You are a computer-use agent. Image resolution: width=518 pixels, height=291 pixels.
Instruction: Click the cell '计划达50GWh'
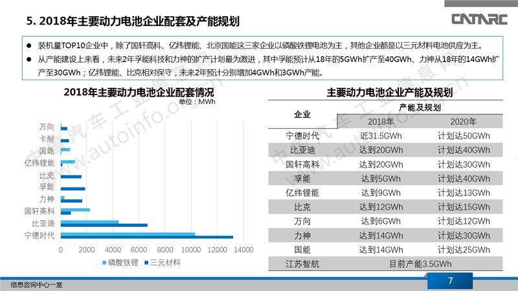(x=464, y=136)
